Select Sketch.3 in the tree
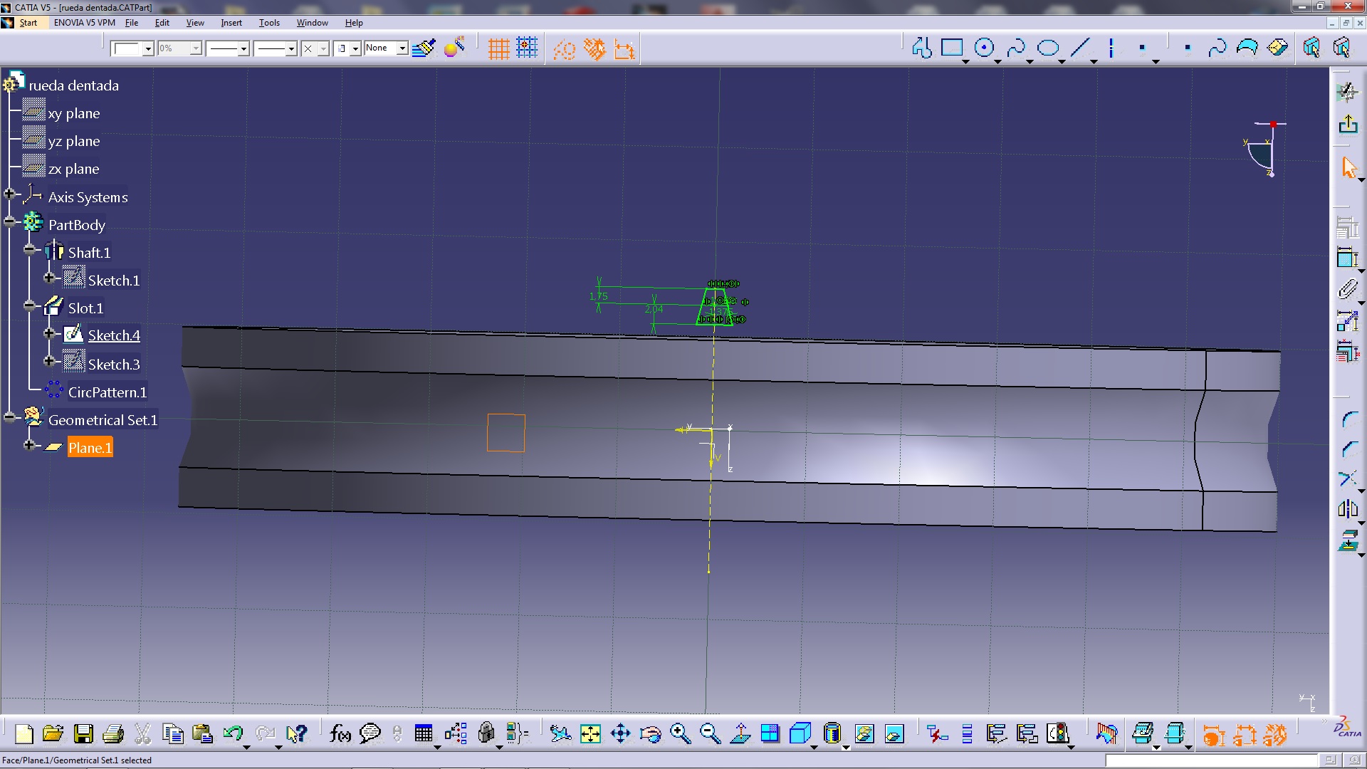The image size is (1367, 769). [x=114, y=365]
